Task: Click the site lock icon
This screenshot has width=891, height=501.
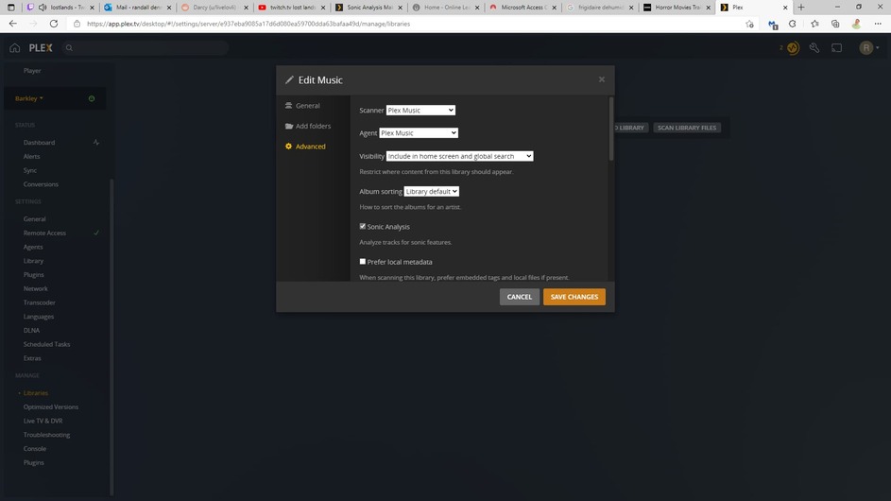Action: click(x=77, y=24)
